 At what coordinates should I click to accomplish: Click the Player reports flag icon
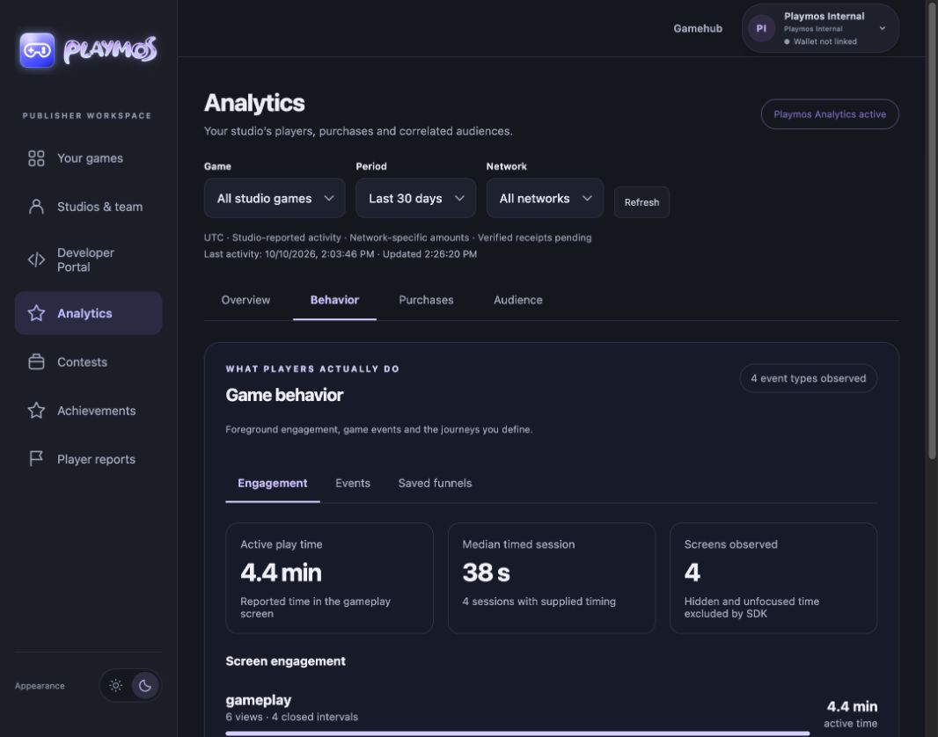pyautogui.click(x=36, y=459)
